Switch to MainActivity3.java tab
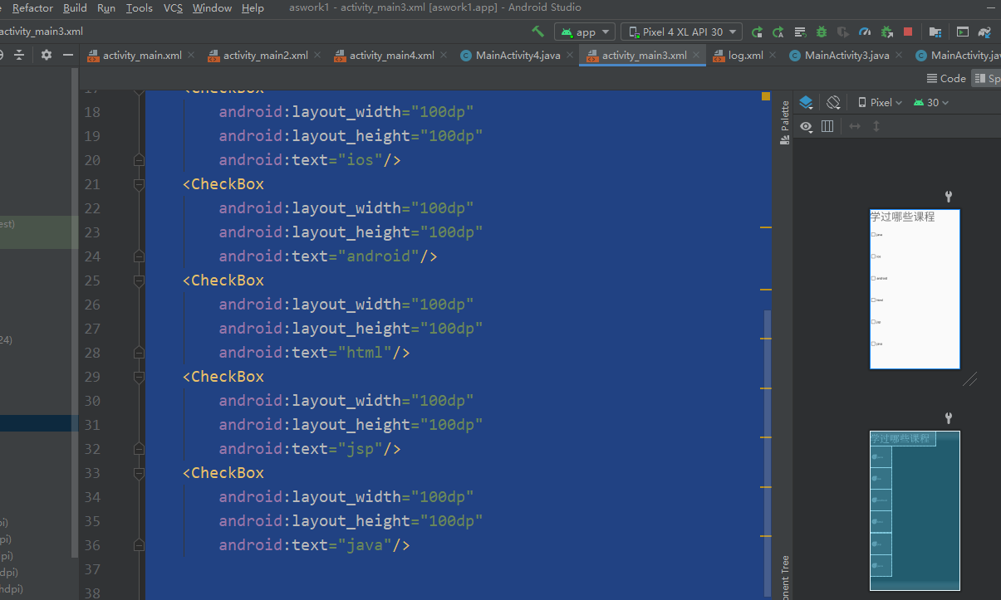This screenshot has width=1001, height=600. pos(846,56)
